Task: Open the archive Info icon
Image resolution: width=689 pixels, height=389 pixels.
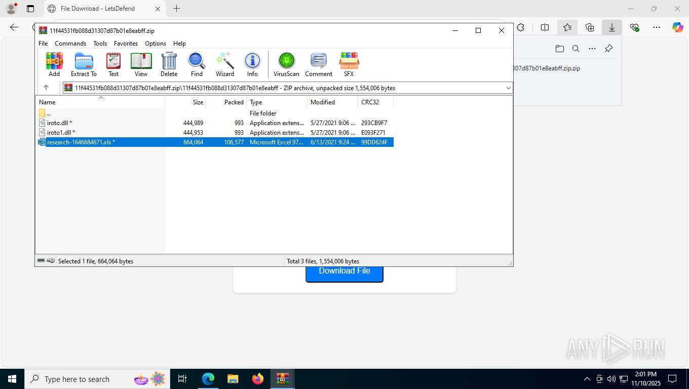Action: tap(252, 64)
